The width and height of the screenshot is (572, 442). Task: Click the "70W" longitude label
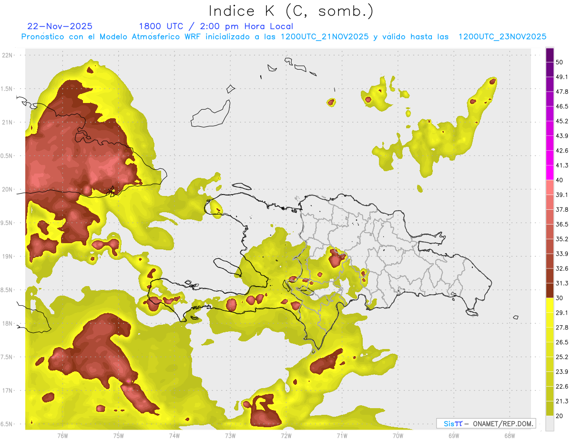click(398, 435)
